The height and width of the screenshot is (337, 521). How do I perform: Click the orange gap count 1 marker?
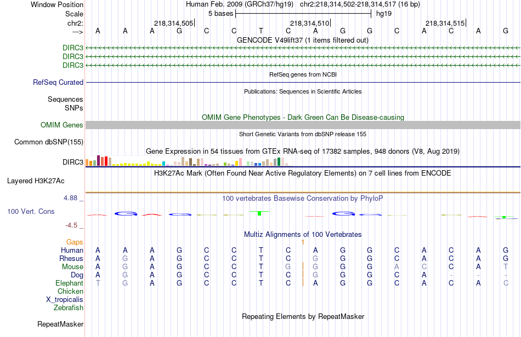[303, 242]
